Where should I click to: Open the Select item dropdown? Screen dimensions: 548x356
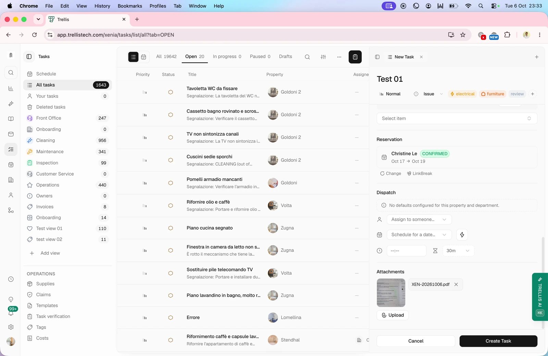tap(457, 118)
